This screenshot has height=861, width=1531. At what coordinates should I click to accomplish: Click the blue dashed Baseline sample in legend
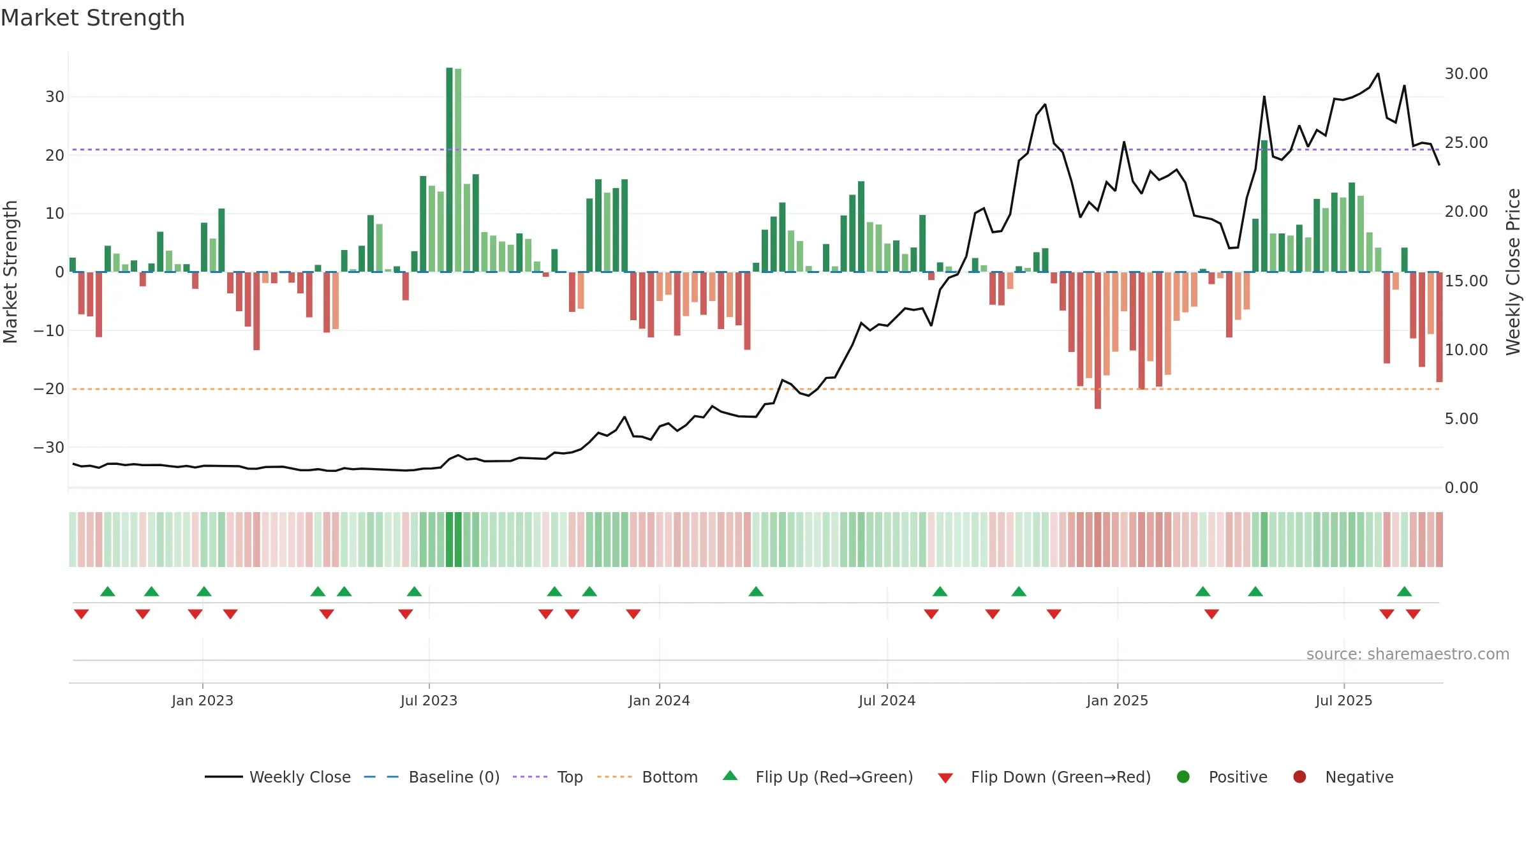tap(381, 777)
